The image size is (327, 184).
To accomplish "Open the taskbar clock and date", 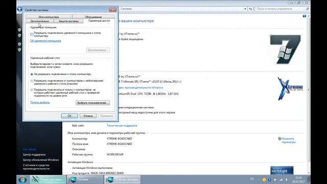I will [298, 179].
